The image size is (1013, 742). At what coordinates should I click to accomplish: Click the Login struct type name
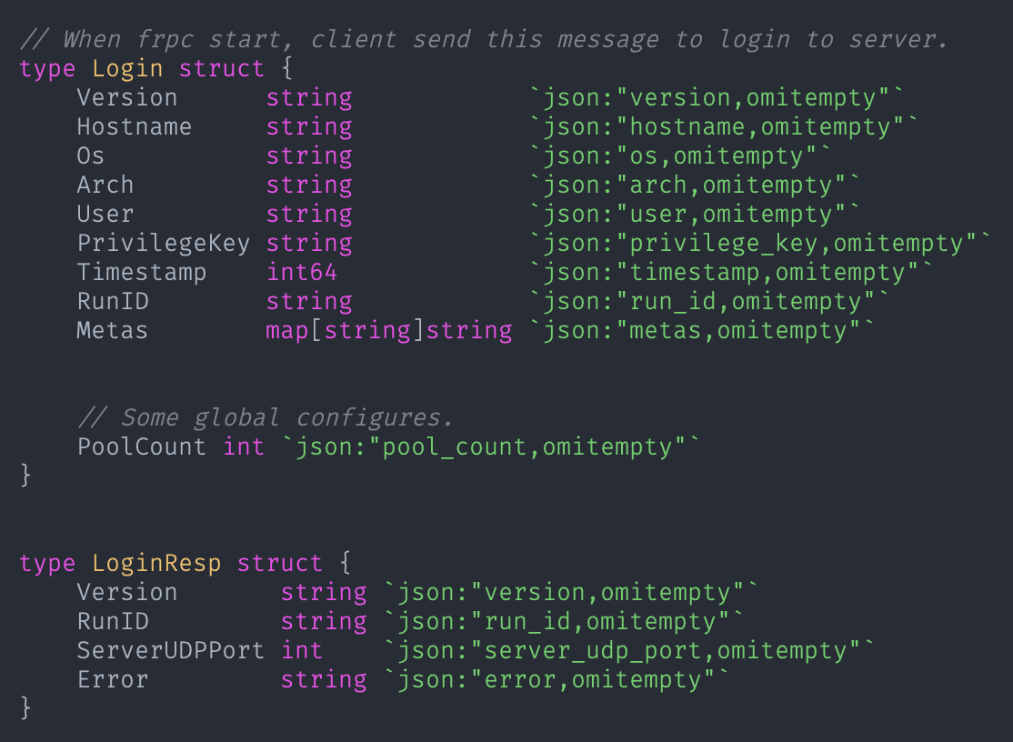[x=127, y=68]
